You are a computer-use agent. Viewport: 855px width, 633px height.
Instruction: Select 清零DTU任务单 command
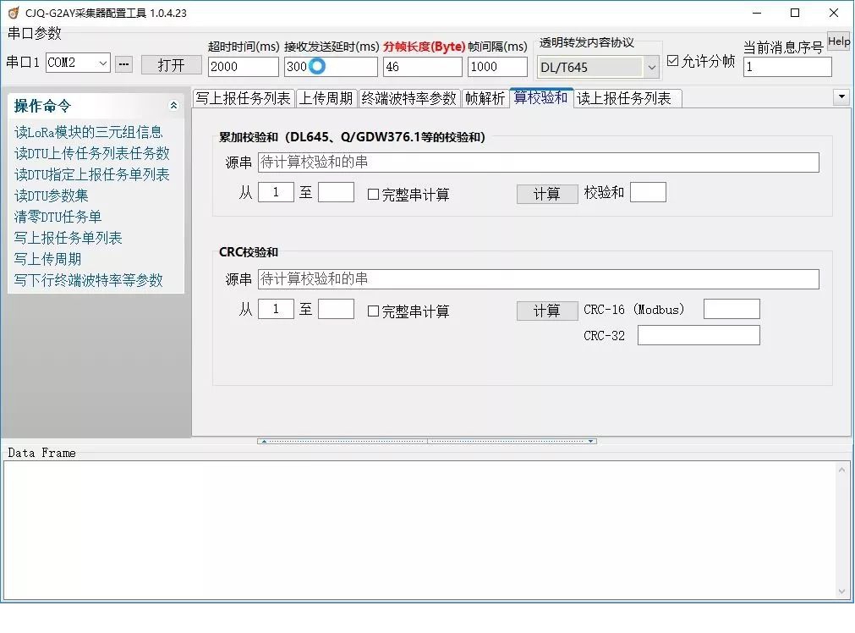[x=57, y=217]
